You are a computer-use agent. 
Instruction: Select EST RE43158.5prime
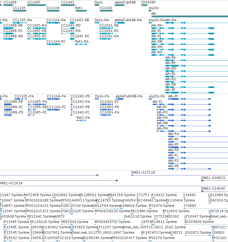(x=122, y=195)
